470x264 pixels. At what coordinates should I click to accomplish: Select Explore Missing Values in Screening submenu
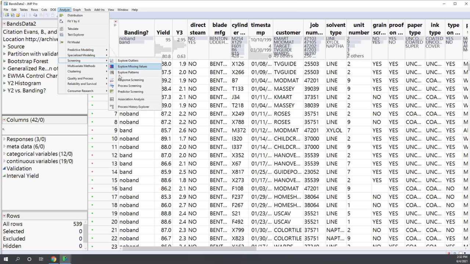coord(132,66)
